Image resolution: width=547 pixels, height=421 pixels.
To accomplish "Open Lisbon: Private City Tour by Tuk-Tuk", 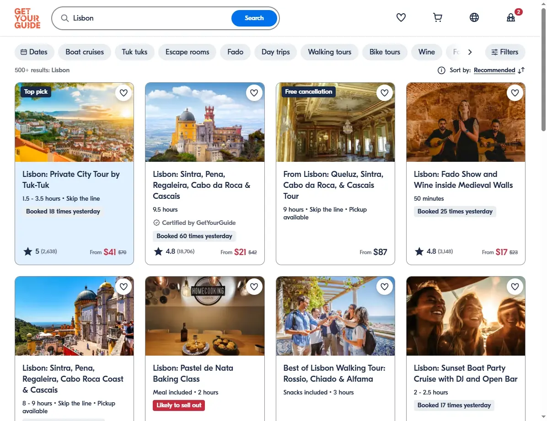I will [71, 180].
